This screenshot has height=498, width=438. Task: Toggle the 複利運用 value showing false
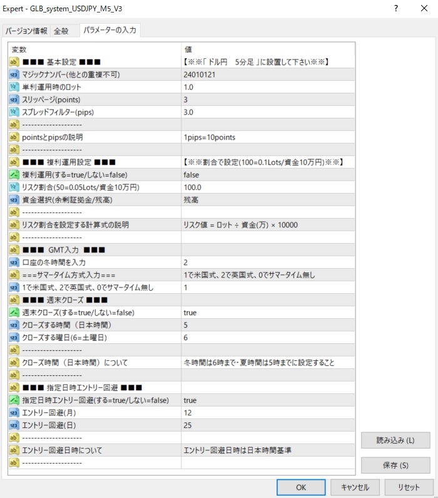click(x=268, y=175)
